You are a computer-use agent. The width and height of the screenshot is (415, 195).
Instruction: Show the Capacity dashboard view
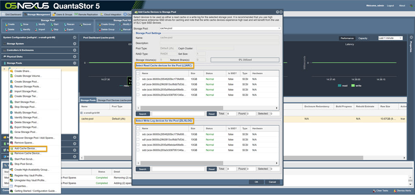(x=363, y=39)
